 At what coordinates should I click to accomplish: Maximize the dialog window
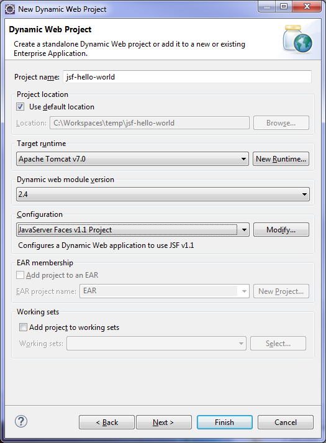click(284, 6)
